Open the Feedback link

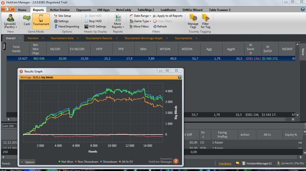pyautogui.click(x=225, y=164)
